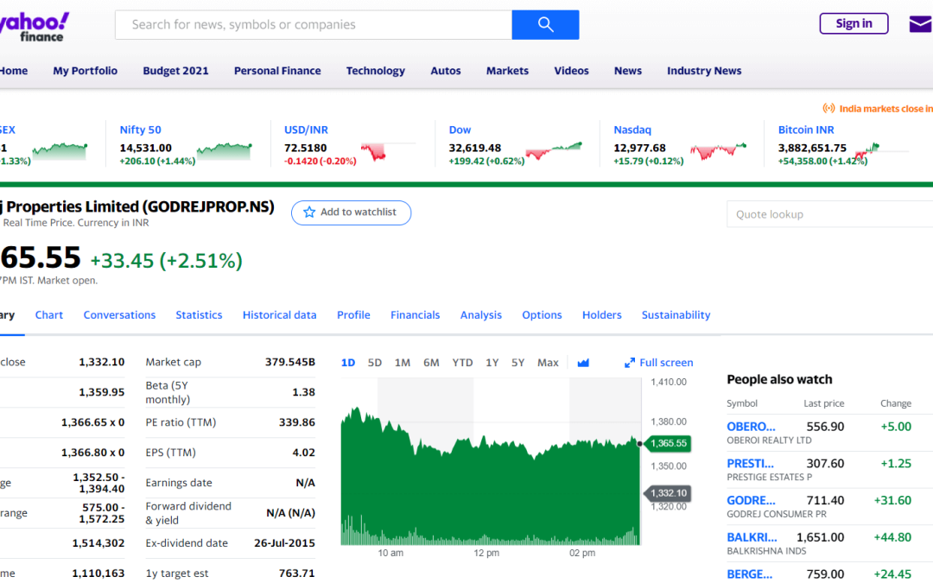Switch to the Chart tab

point(48,314)
